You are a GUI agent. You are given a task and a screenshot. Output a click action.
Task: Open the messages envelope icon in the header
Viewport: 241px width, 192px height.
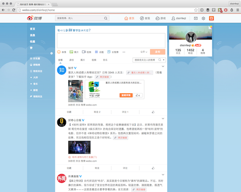point(196,18)
